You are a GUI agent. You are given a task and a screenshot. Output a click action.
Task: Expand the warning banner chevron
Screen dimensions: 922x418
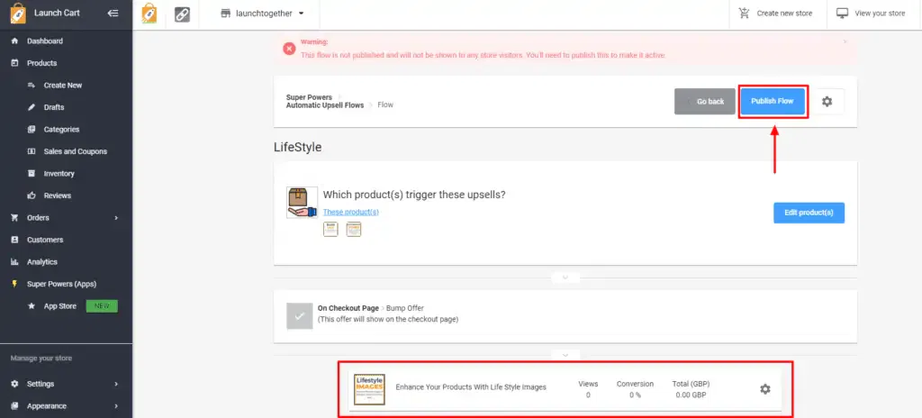coord(845,41)
